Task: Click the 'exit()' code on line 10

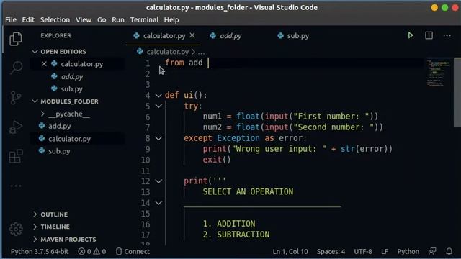Action: (217, 160)
